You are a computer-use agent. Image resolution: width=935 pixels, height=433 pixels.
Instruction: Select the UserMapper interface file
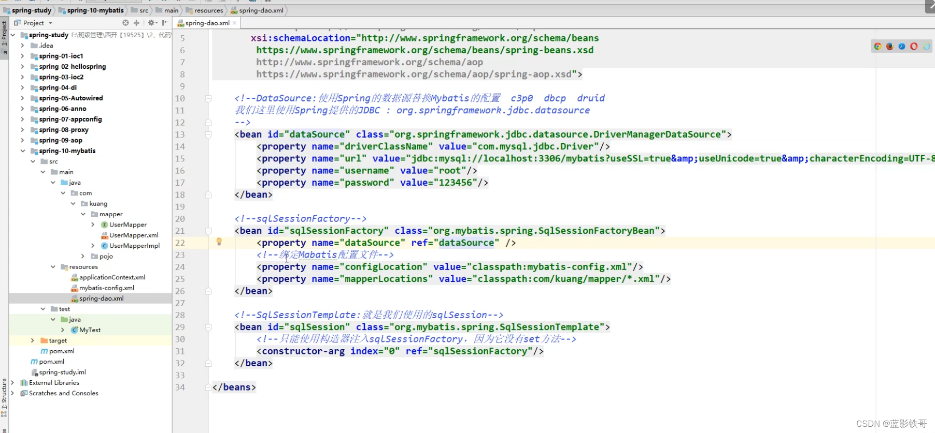tap(127, 225)
